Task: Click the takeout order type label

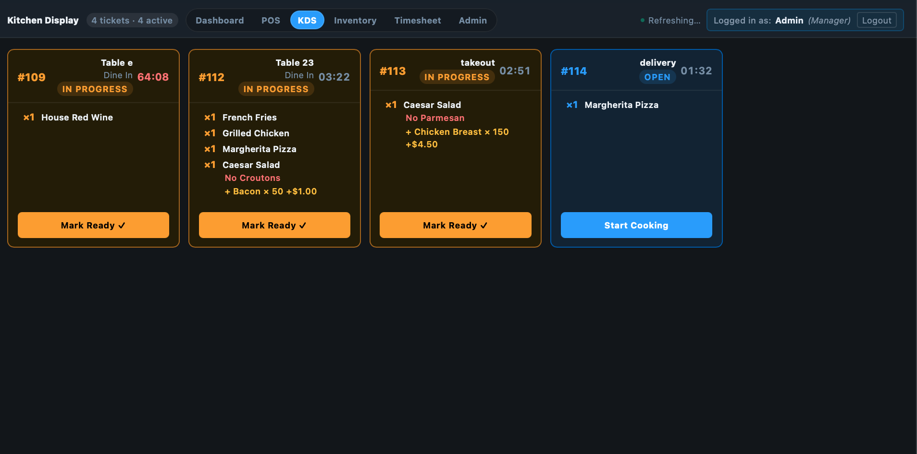Action: (x=478, y=62)
